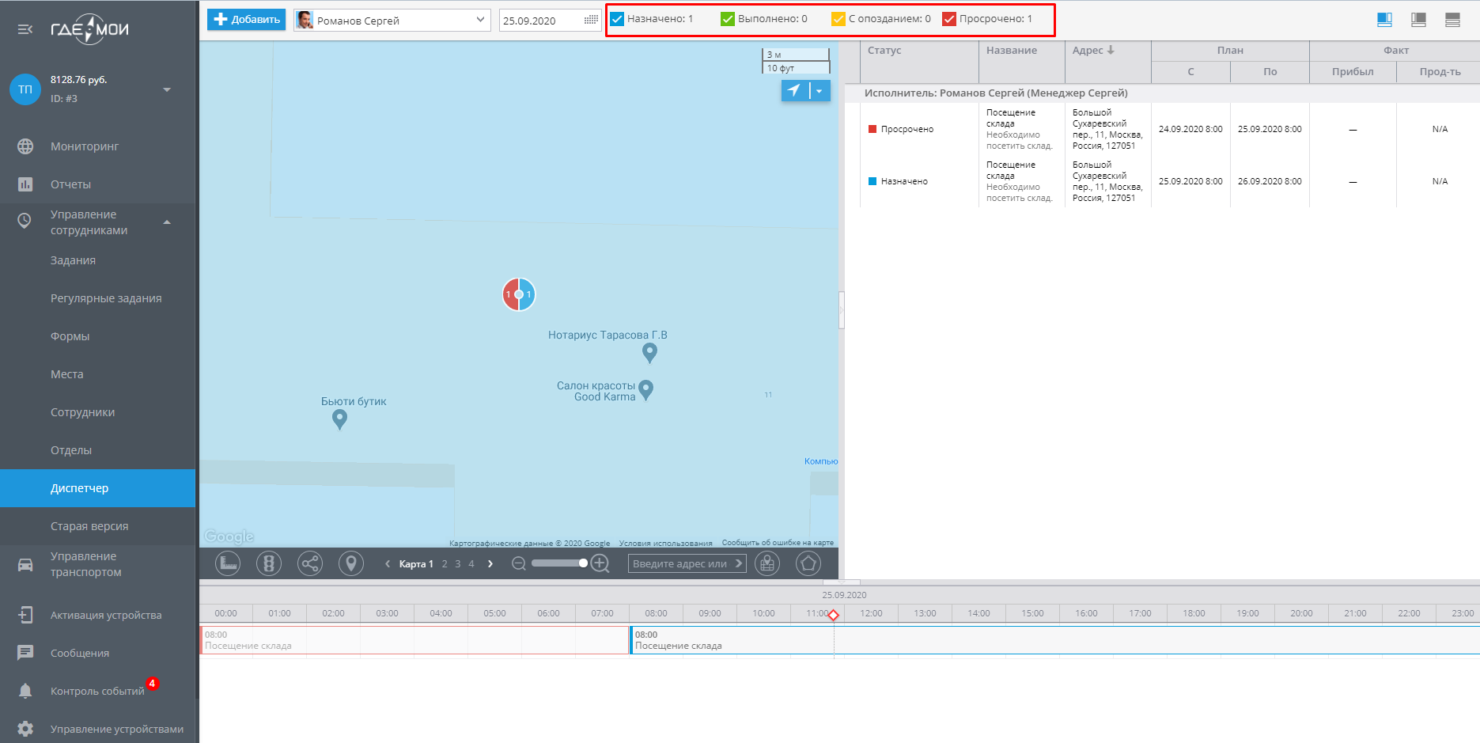Click the share icon on map toolbar
Image resolution: width=1480 pixels, height=743 pixels.
(310, 563)
